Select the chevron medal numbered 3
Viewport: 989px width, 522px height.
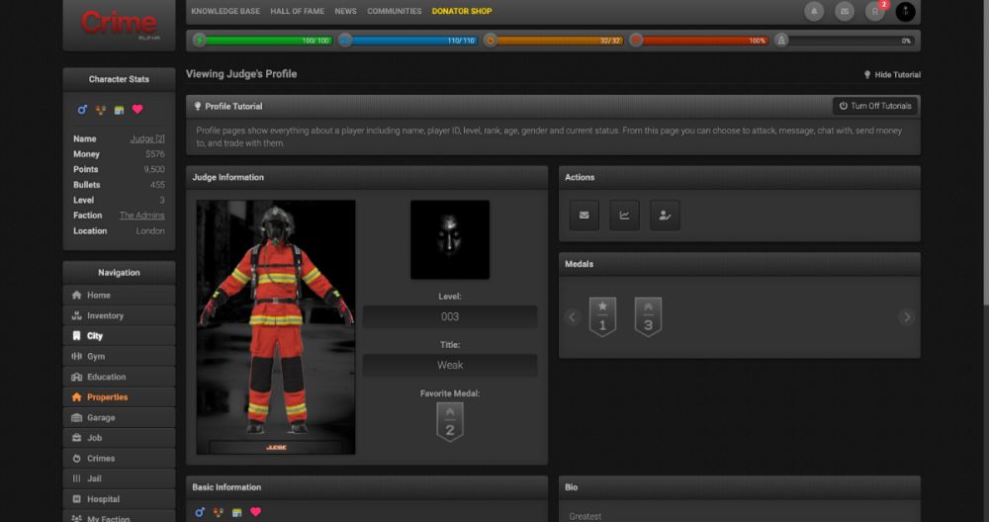pyautogui.click(x=648, y=316)
